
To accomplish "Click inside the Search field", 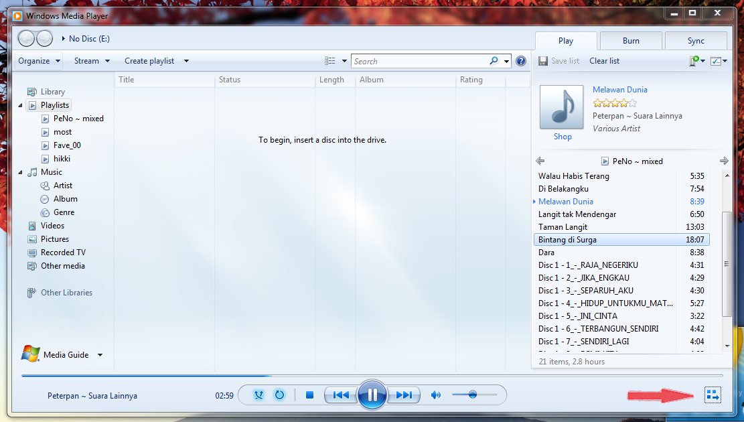I will pyautogui.click(x=420, y=61).
